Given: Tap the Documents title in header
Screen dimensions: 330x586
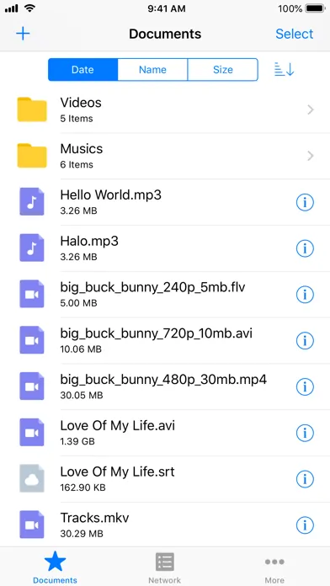Looking at the screenshot, I should (165, 34).
